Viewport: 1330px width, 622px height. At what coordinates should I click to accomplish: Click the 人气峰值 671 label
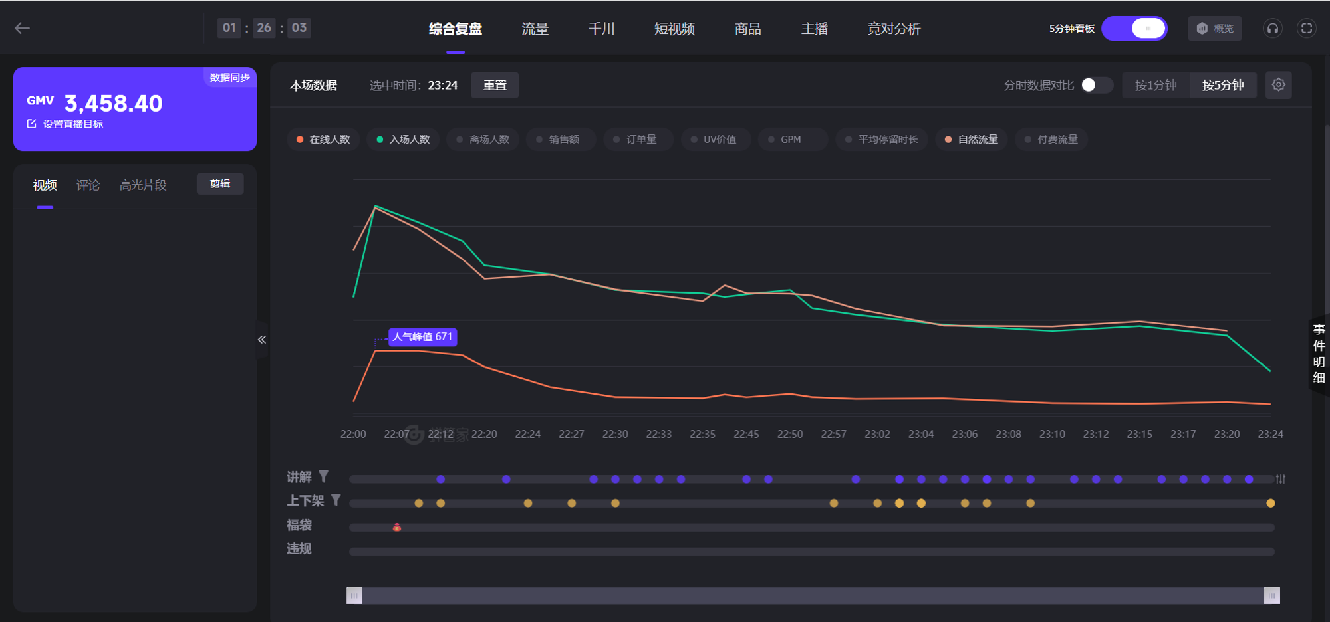[x=423, y=337]
